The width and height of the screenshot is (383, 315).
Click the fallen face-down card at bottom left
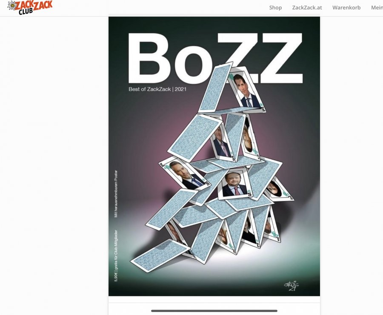coord(160,255)
